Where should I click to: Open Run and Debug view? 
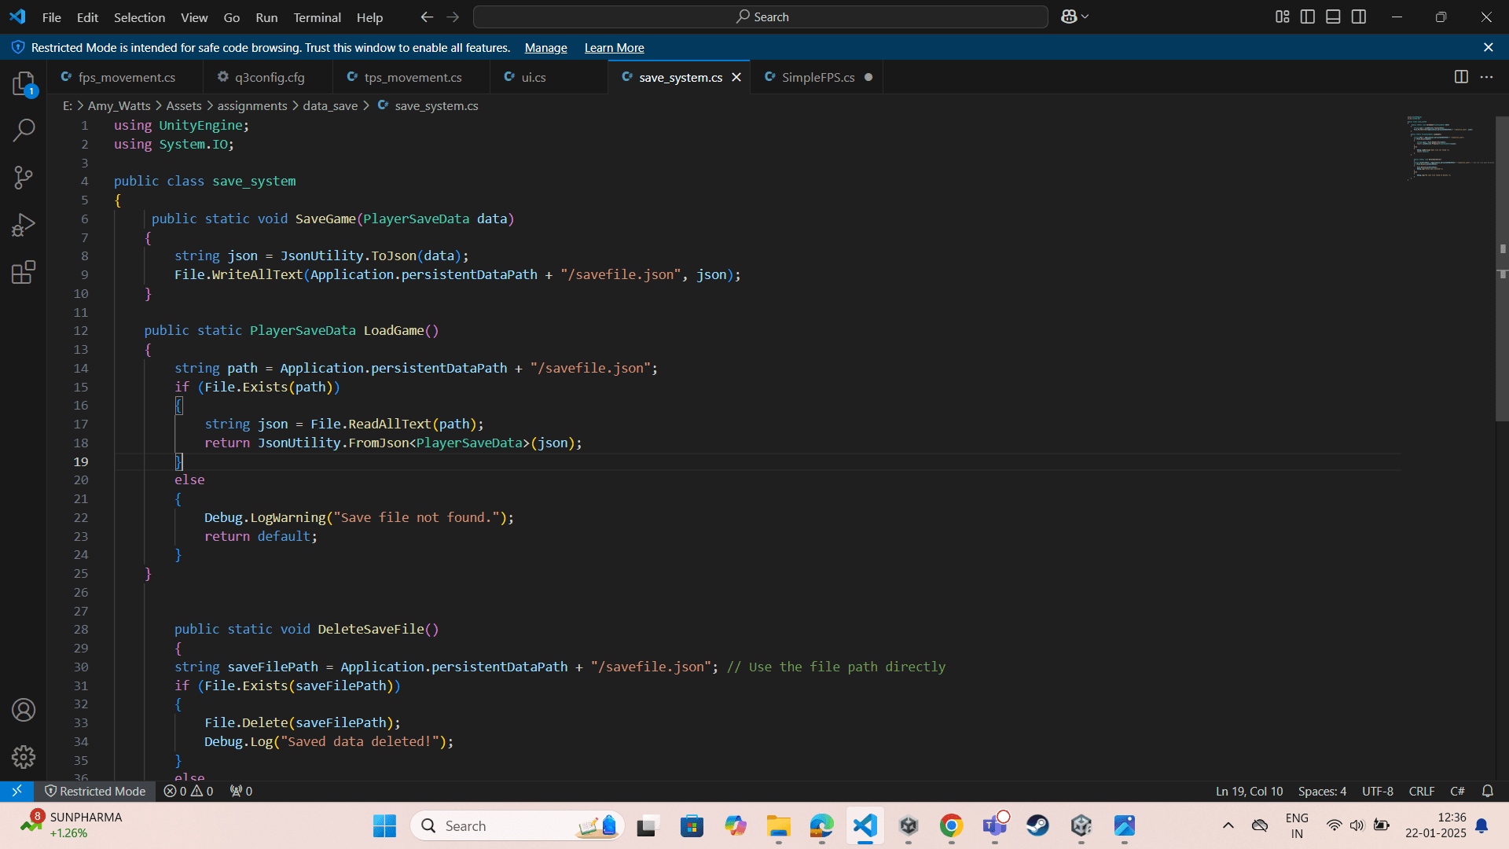tap(24, 226)
